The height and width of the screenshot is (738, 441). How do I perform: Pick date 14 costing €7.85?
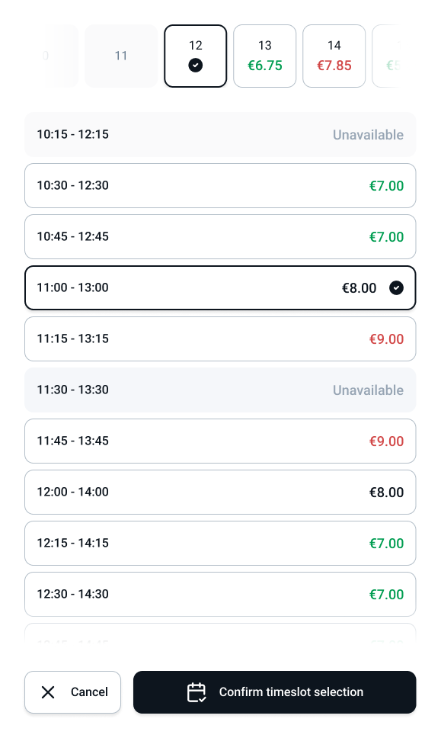point(334,56)
